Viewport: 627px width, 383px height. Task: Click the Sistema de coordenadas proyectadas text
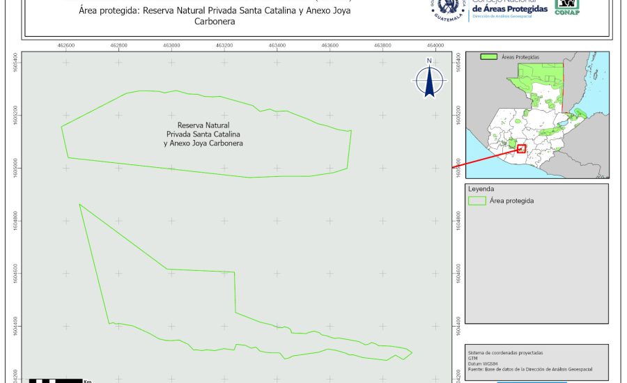(505, 353)
